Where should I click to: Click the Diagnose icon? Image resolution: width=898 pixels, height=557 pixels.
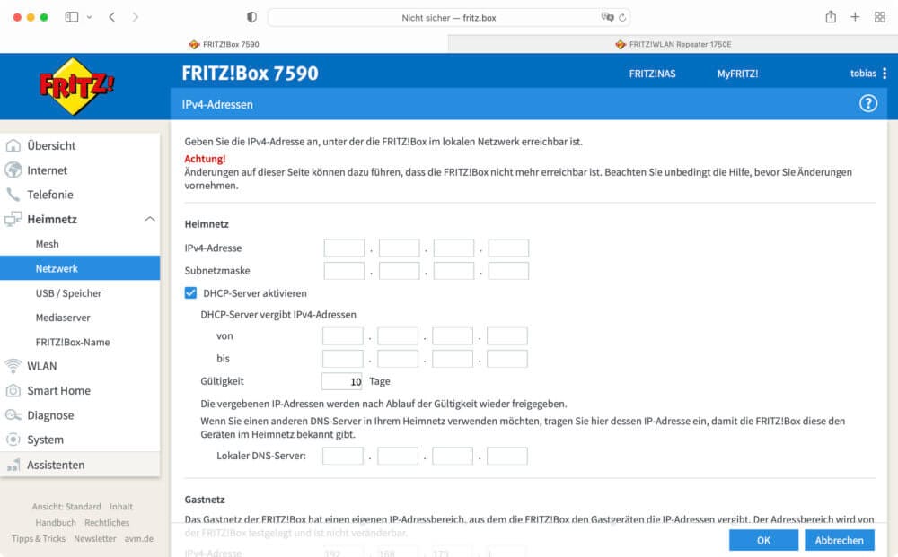pyautogui.click(x=13, y=415)
